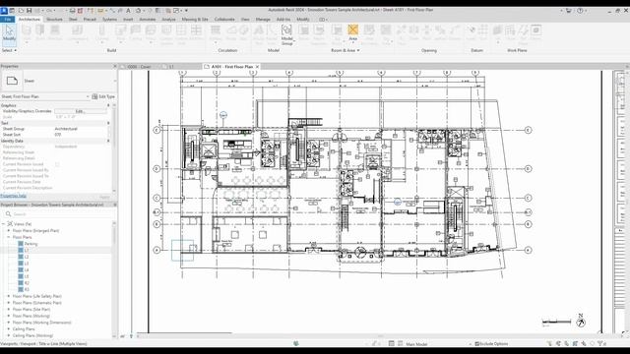
Task: Click the Project Browser search field
Action: [x=60, y=214]
